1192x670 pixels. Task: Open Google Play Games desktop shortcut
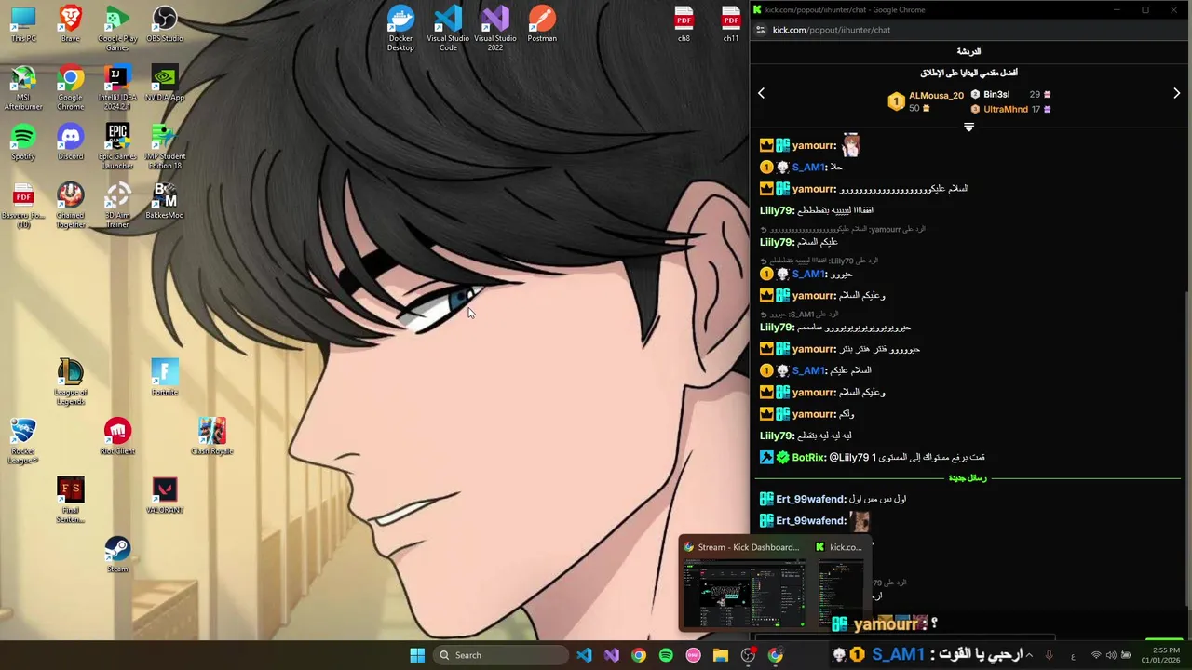tap(117, 28)
